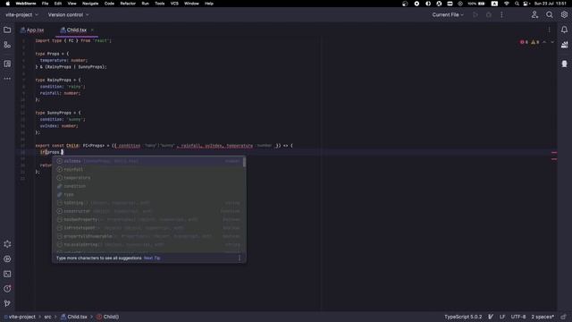Click src in the breadcrumb bar
Screen dimensions: 572x322
click(x=47, y=317)
